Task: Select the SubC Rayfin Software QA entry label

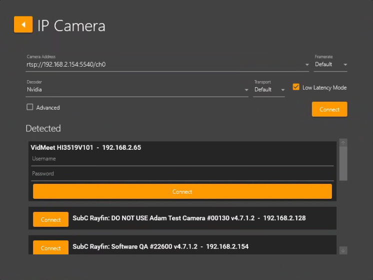Action: 160,247
